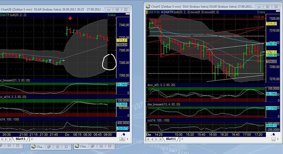Click the second minimized Cha... window's chart icon
Image resolution: width=283 pixels, height=154 pixels.
point(77,146)
